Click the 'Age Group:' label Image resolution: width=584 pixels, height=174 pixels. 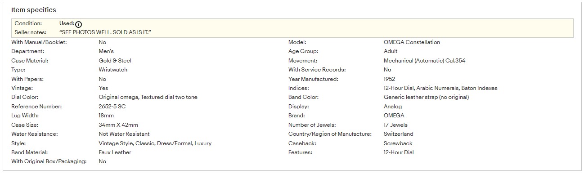pos(303,51)
